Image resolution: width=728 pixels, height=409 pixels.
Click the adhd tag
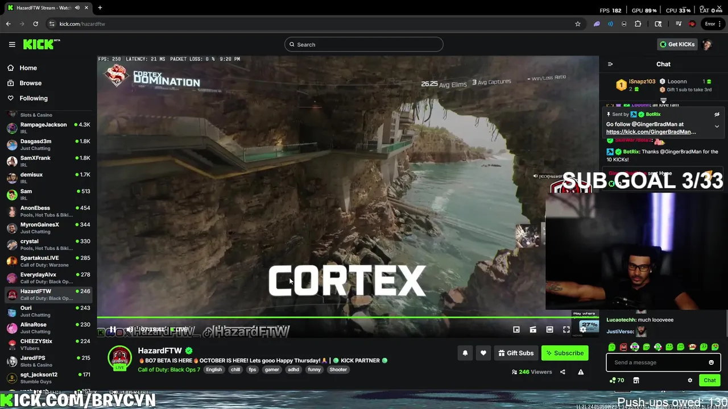pos(293,370)
